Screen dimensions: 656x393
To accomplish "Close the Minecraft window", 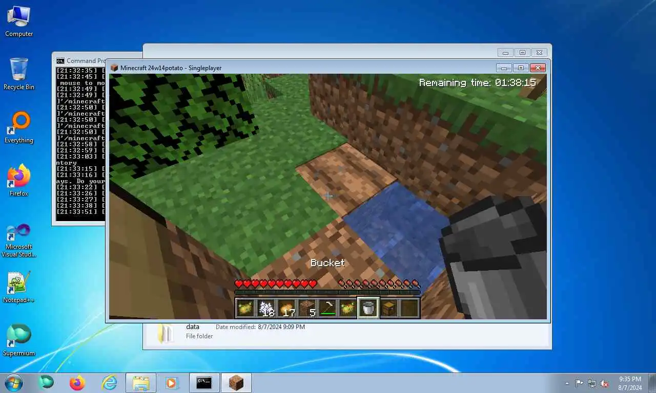I will pyautogui.click(x=538, y=68).
